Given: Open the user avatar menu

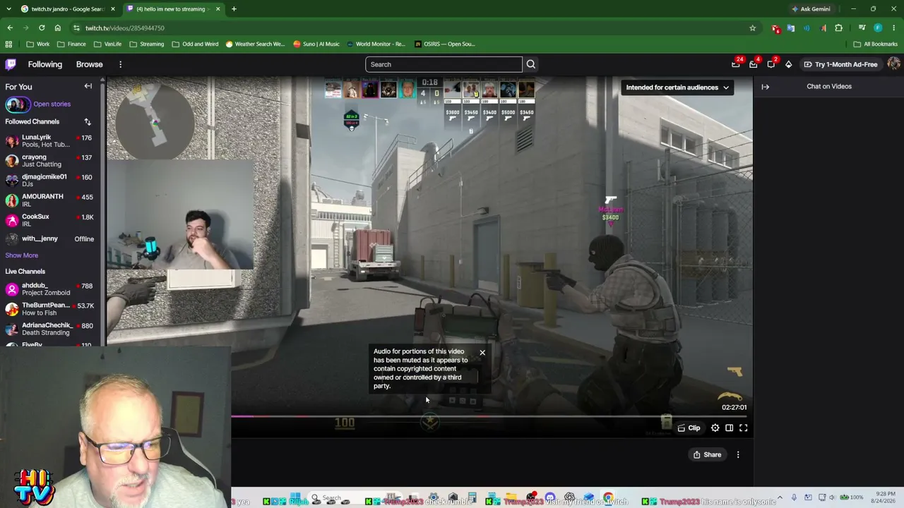Looking at the screenshot, I should [893, 64].
